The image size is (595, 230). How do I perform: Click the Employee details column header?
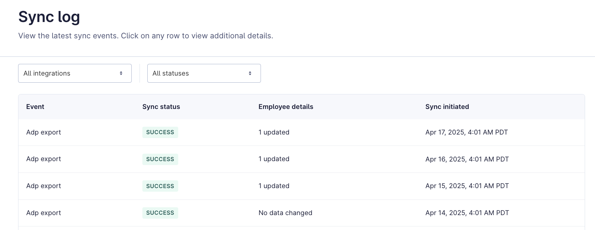click(286, 107)
